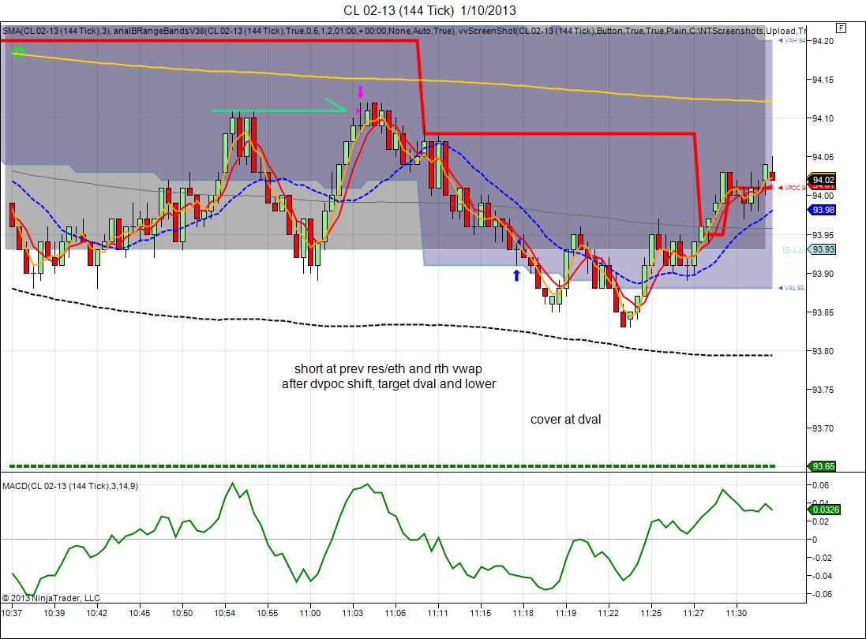The height and width of the screenshot is (639, 866).
Task: Select the green circle marker at chart start
Action: 18,52
